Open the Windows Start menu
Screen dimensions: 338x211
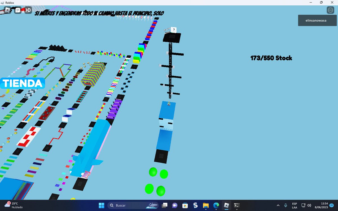pos(102,205)
